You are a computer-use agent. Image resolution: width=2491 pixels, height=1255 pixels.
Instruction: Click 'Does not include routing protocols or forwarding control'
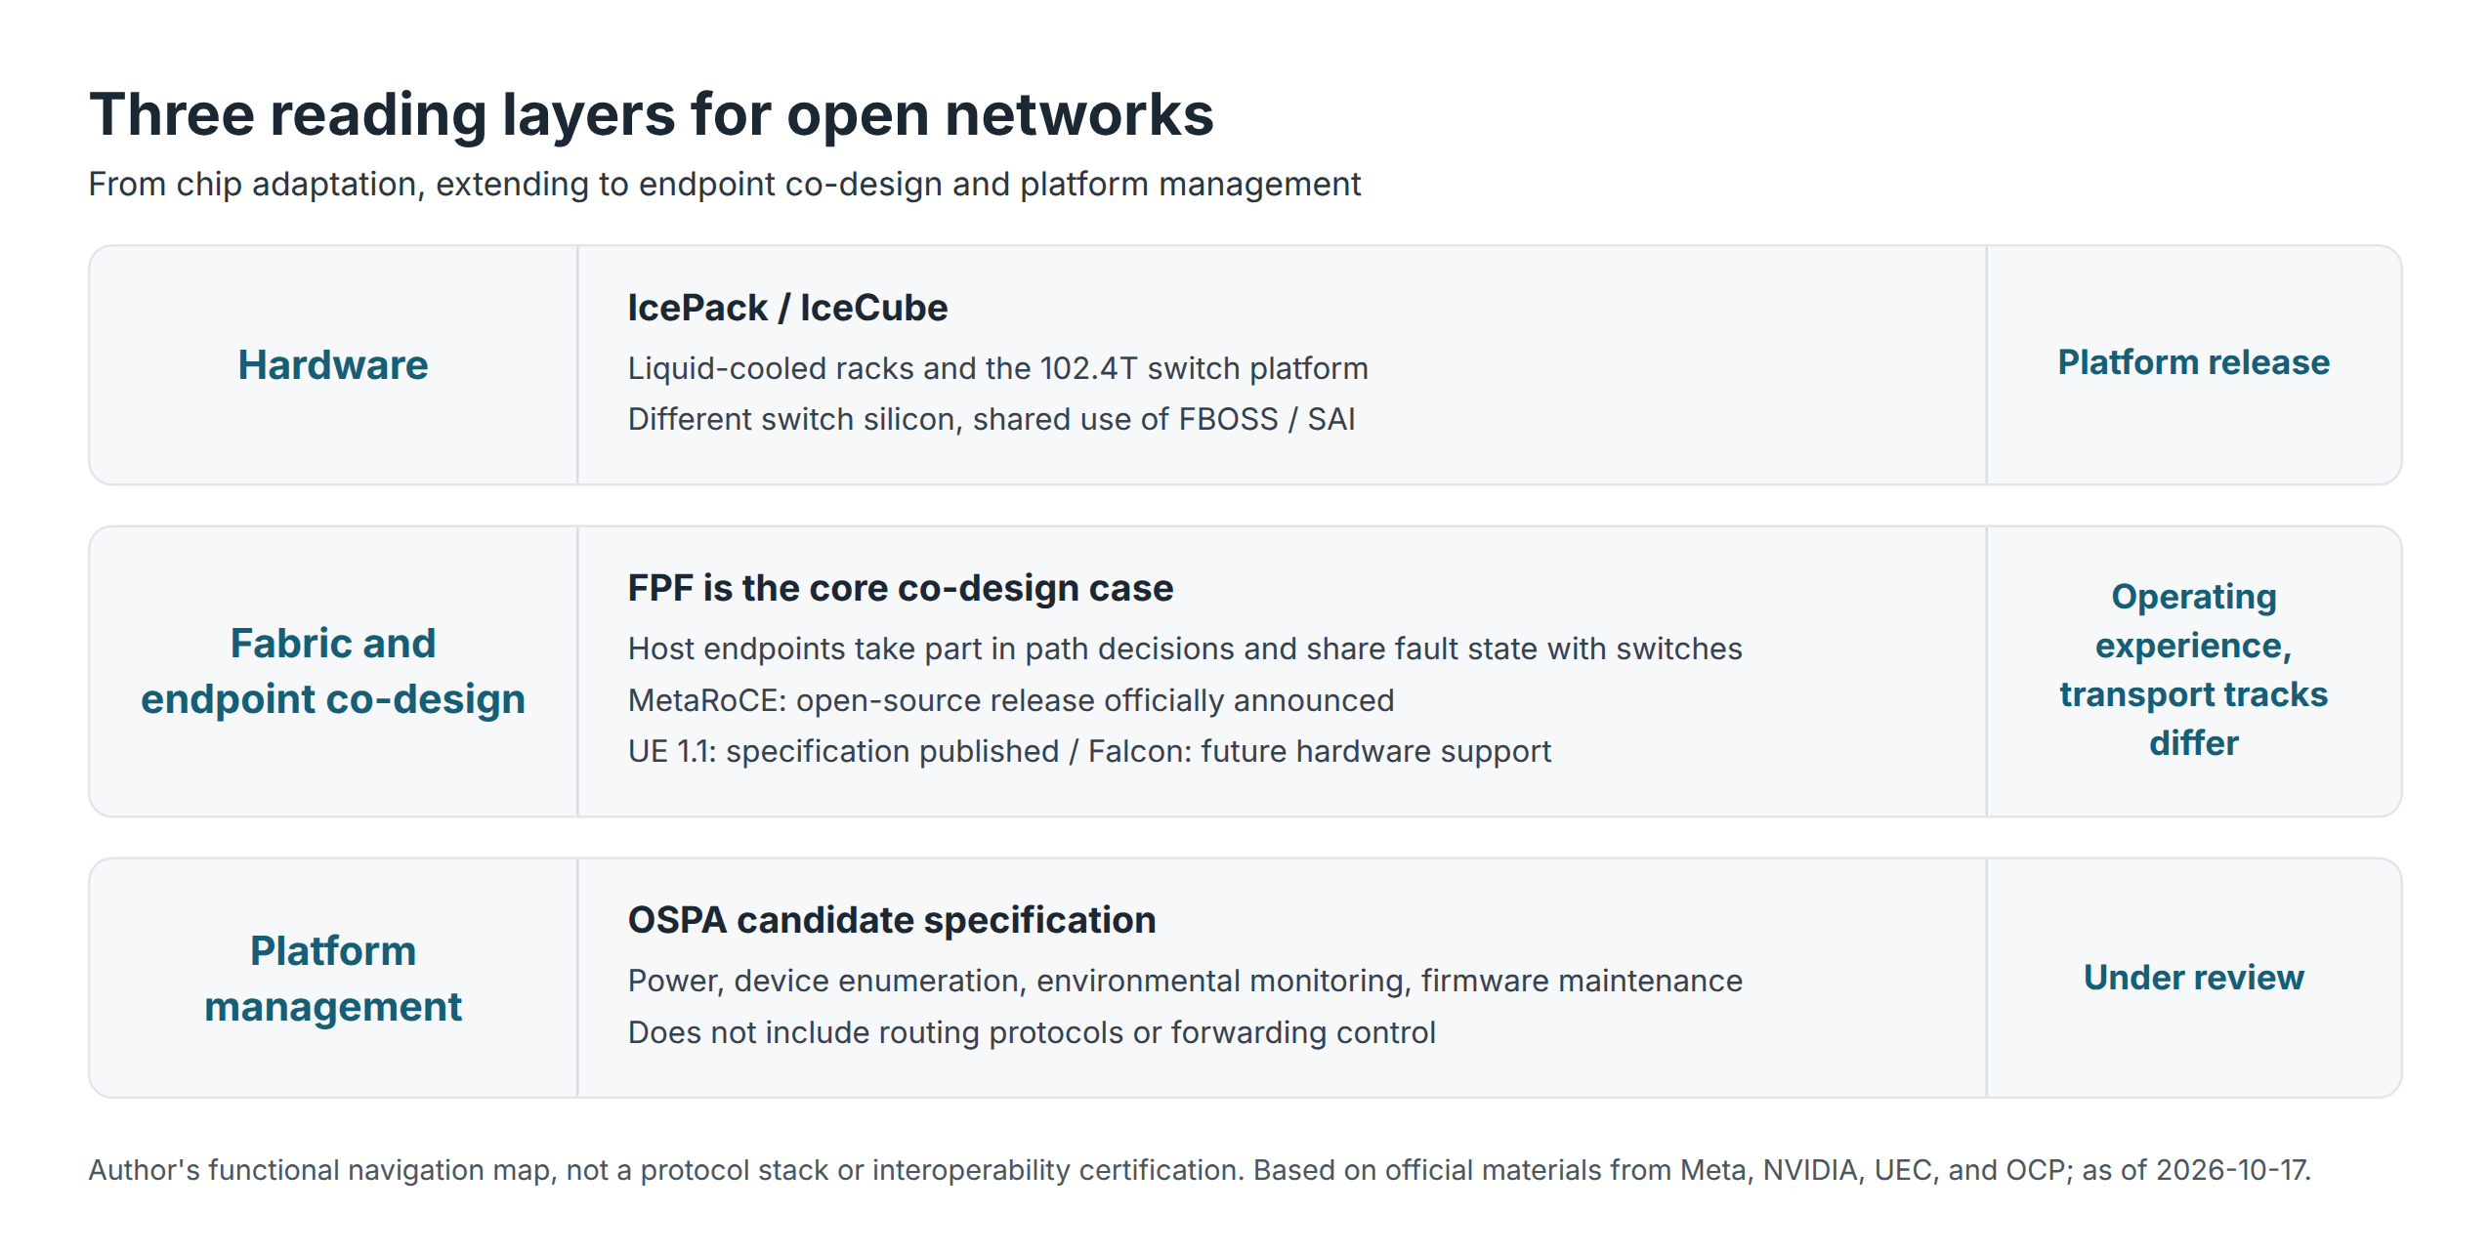click(x=1032, y=1032)
